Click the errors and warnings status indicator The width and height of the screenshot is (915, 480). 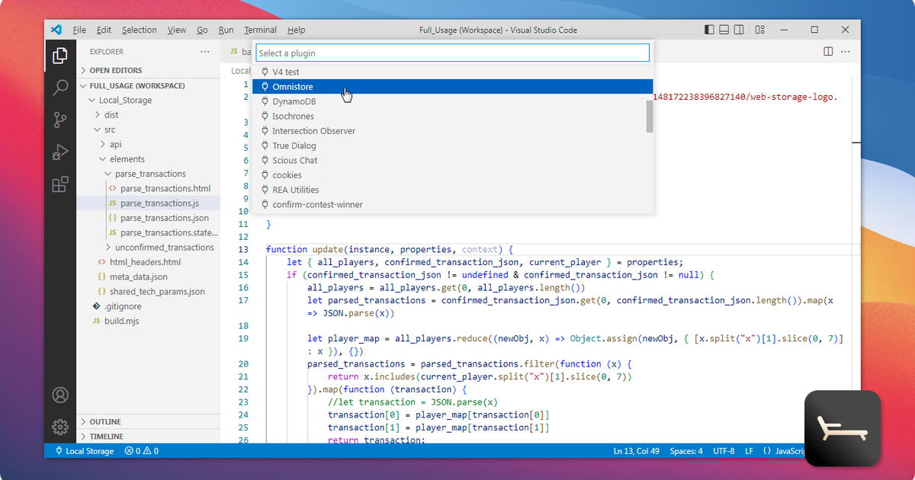pyautogui.click(x=142, y=451)
